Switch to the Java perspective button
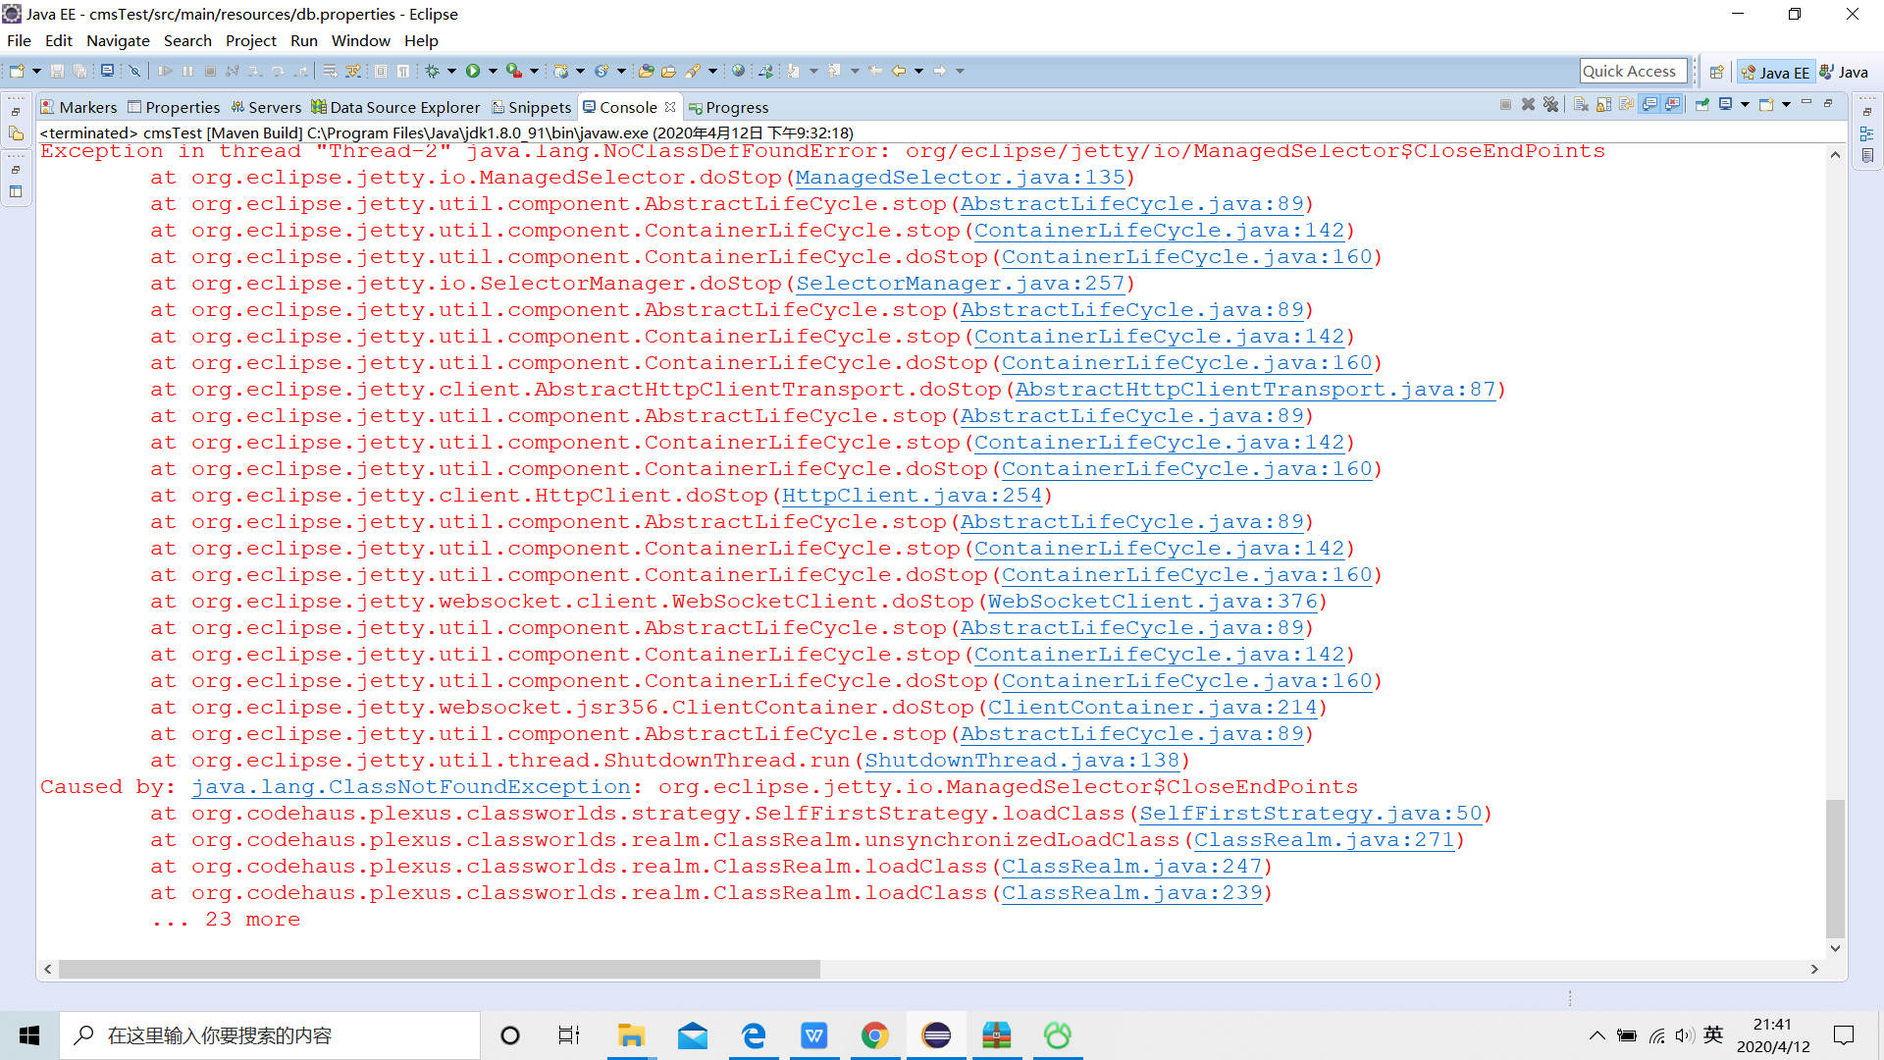 click(1844, 72)
